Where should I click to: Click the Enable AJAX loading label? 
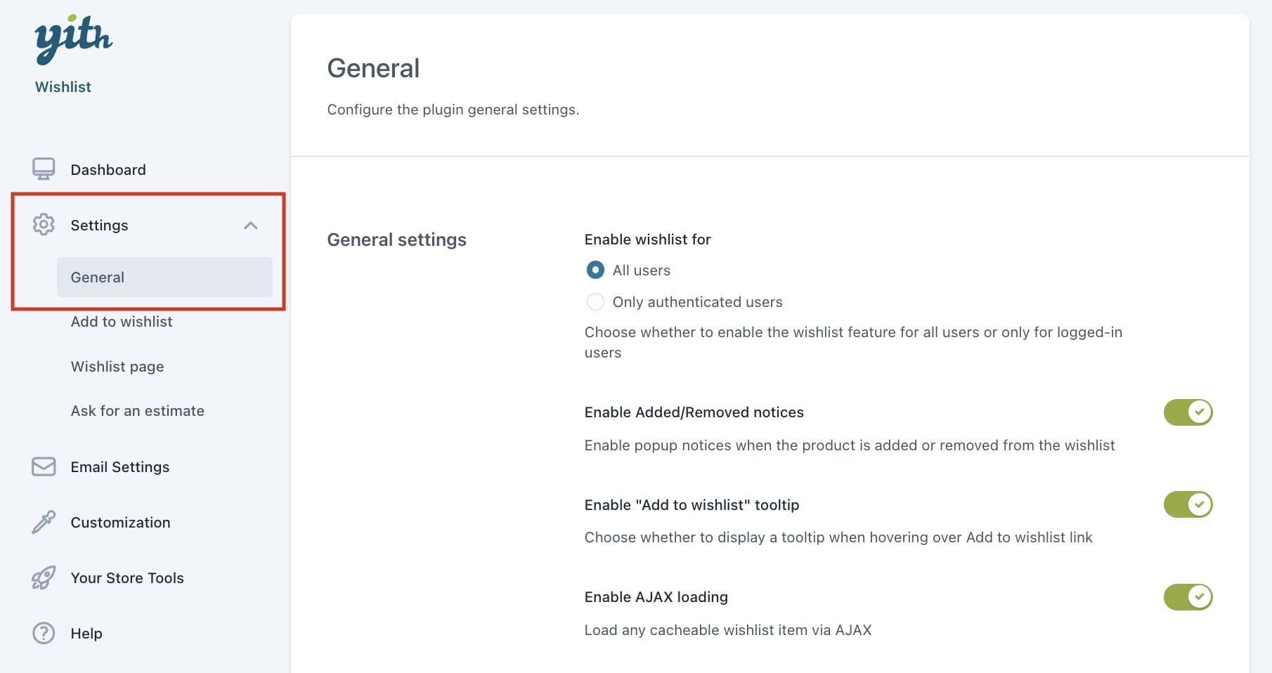656,597
